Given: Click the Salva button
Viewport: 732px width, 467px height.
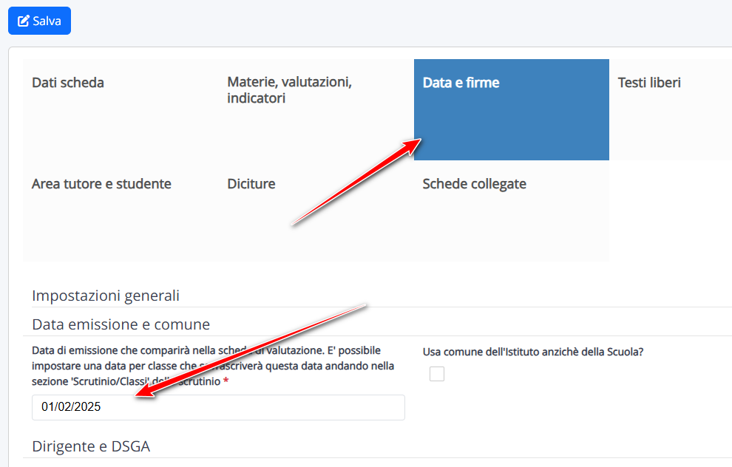Looking at the screenshot, I should pos(39,21).
